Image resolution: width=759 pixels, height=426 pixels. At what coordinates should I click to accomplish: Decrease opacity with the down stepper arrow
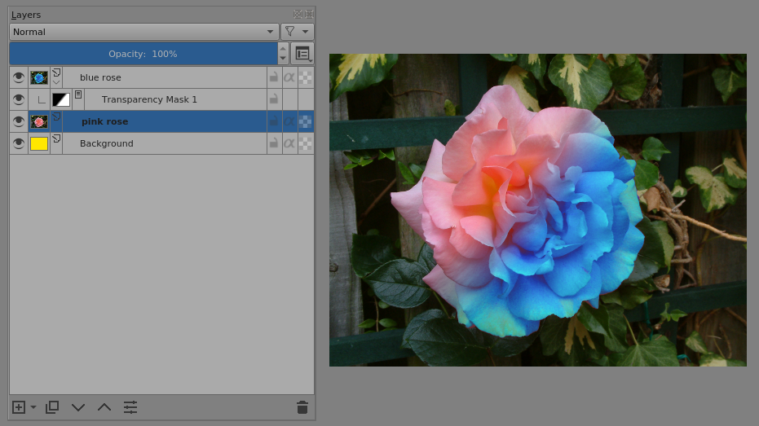click(x=283, y=59)
